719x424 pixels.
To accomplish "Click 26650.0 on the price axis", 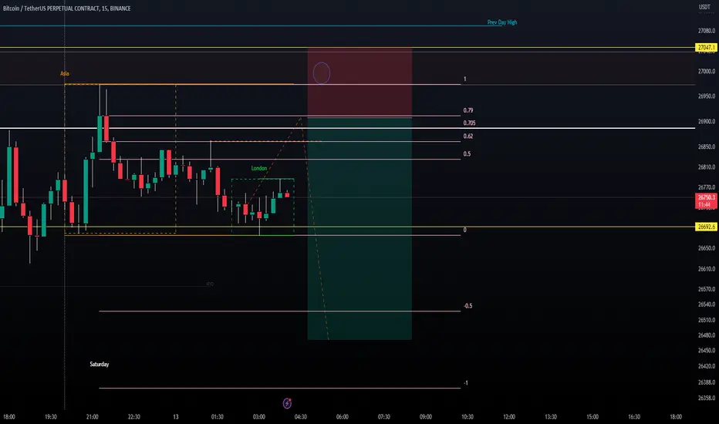I will pos(707,248).
